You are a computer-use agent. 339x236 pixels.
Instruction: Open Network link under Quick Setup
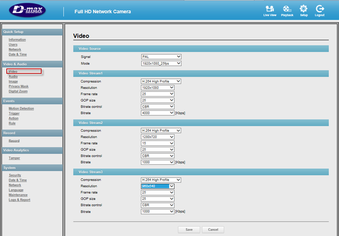tap(15, 50)
